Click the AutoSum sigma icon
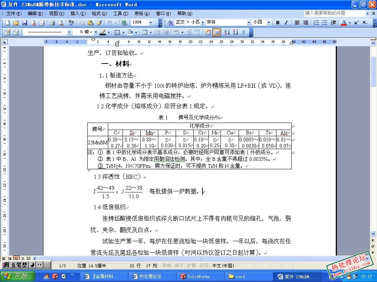 click(244, 32)
